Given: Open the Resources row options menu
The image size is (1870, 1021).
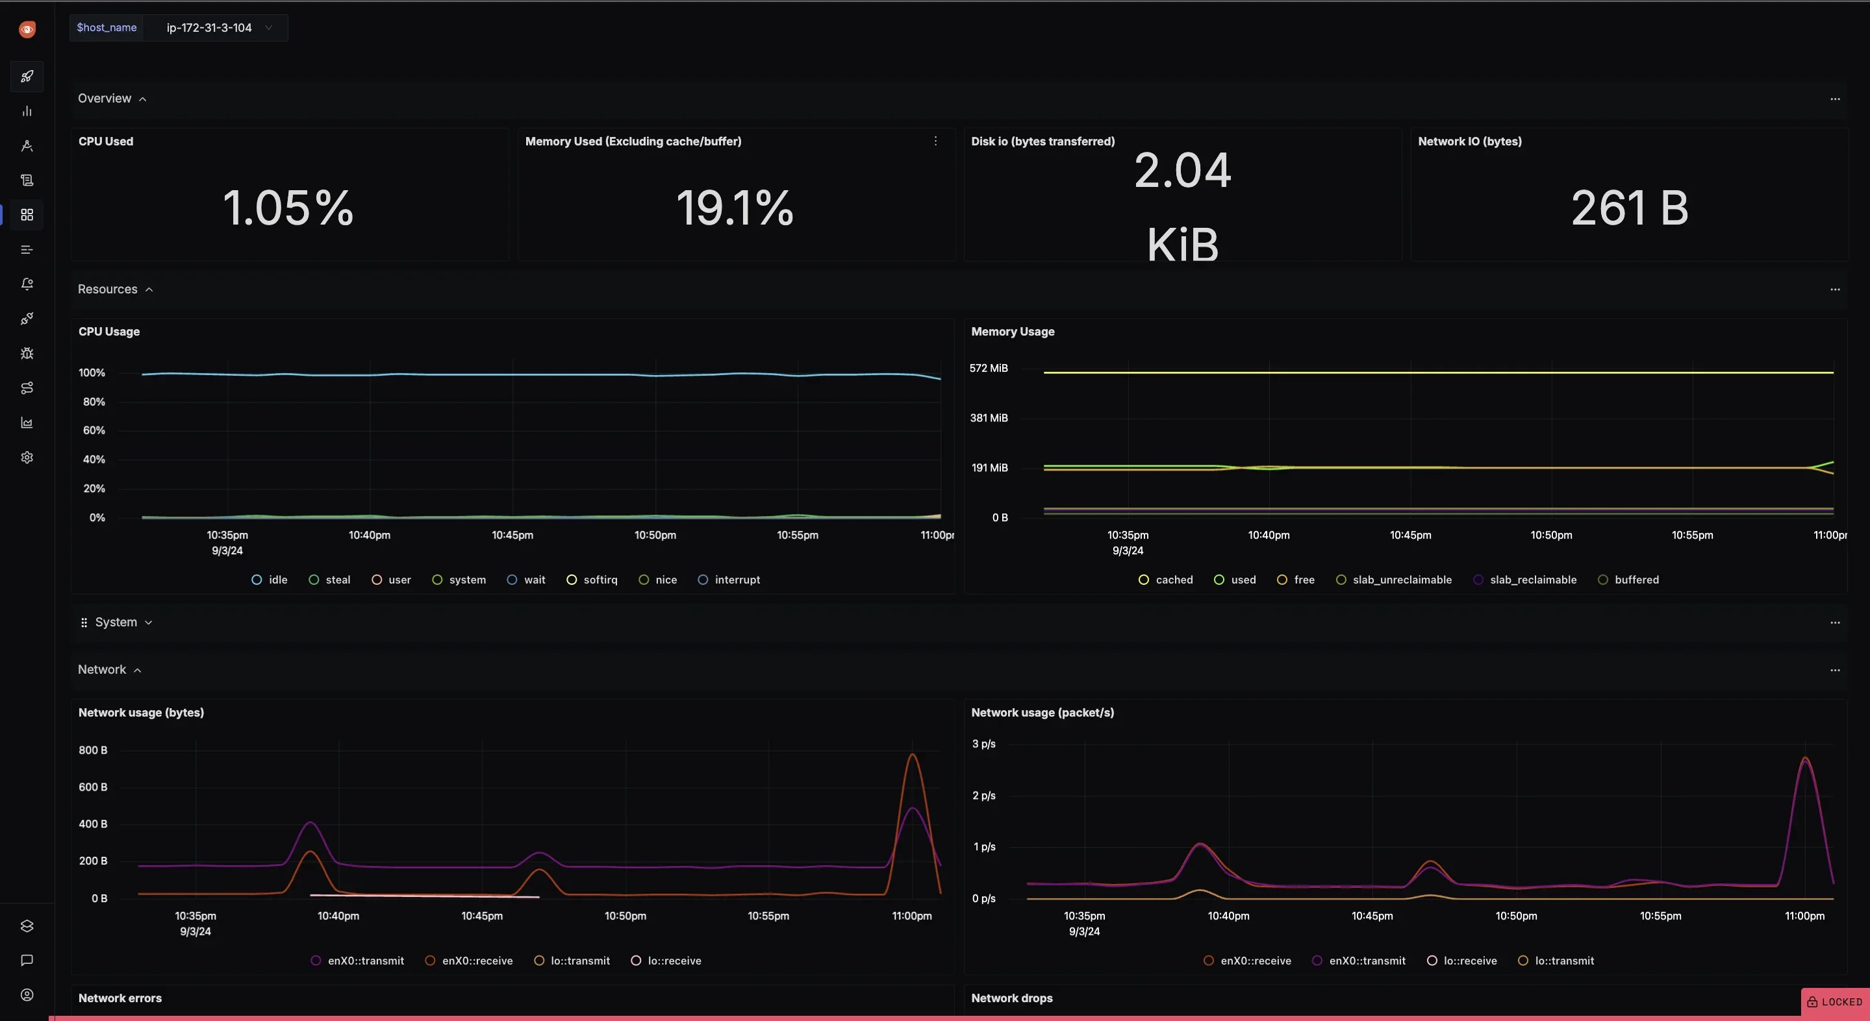Looking at the screenshot, I should [1834, 289].
